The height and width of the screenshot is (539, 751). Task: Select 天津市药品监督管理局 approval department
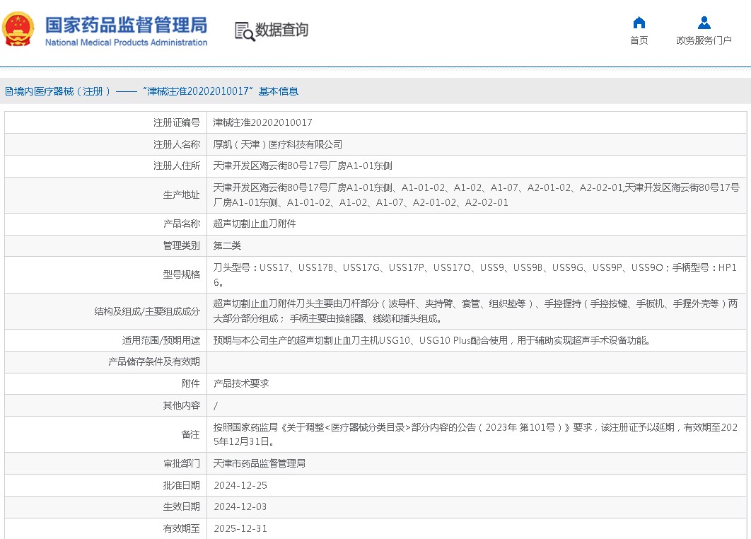[259, 463]
